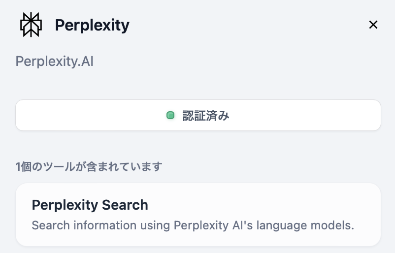395x253 pixels.
Task: Click the 1個のツールが含まれています label
Action: tap(89, 166)
